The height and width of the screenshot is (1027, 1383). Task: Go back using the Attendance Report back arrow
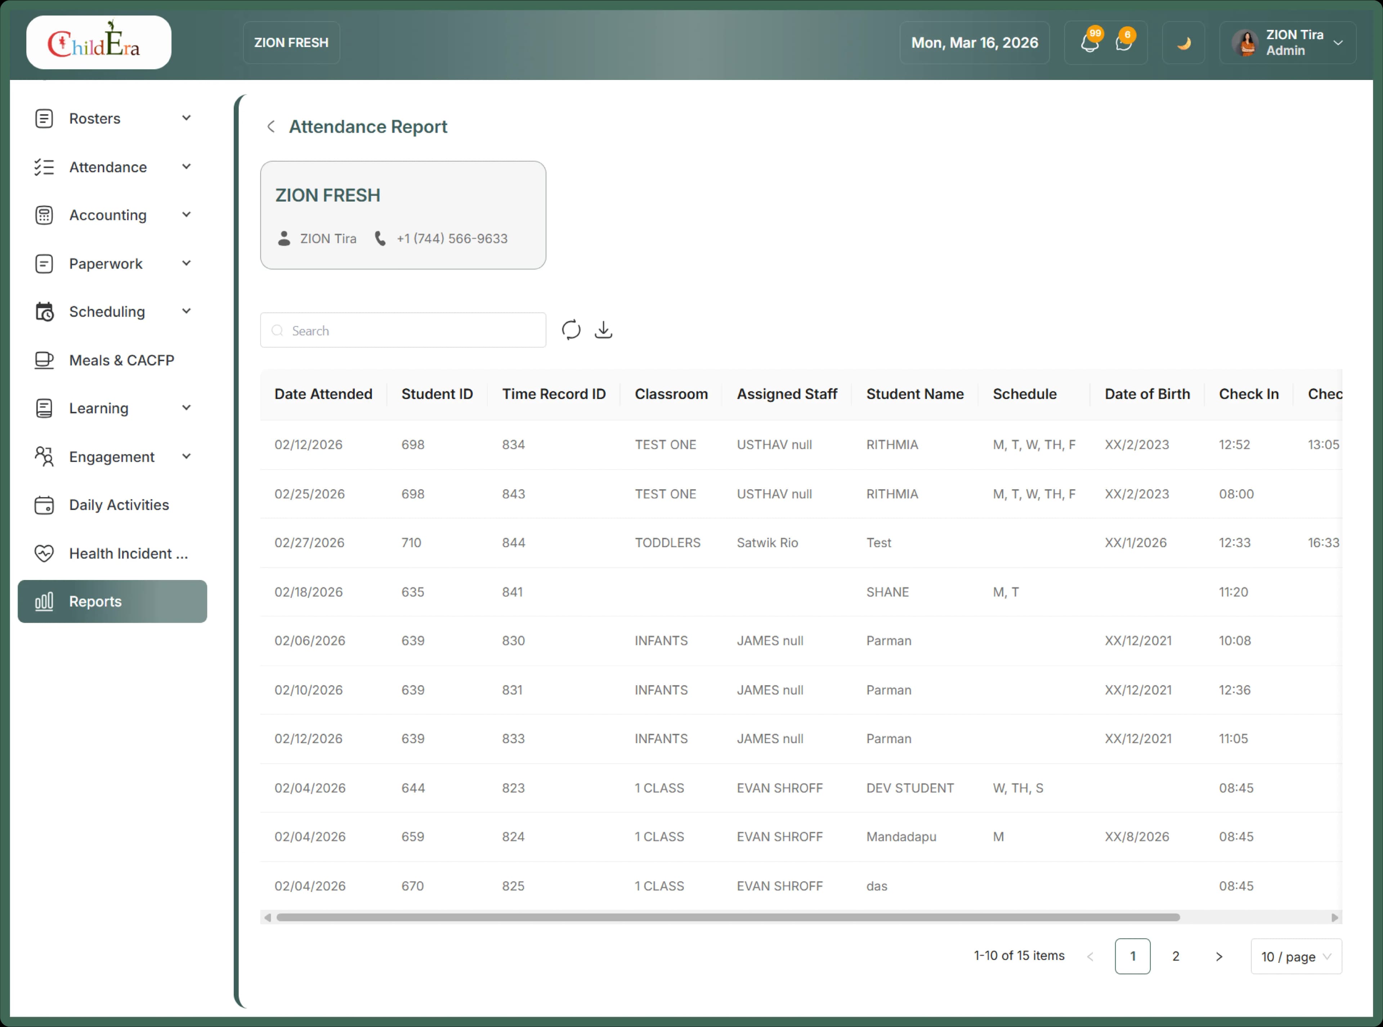(270, 126)
